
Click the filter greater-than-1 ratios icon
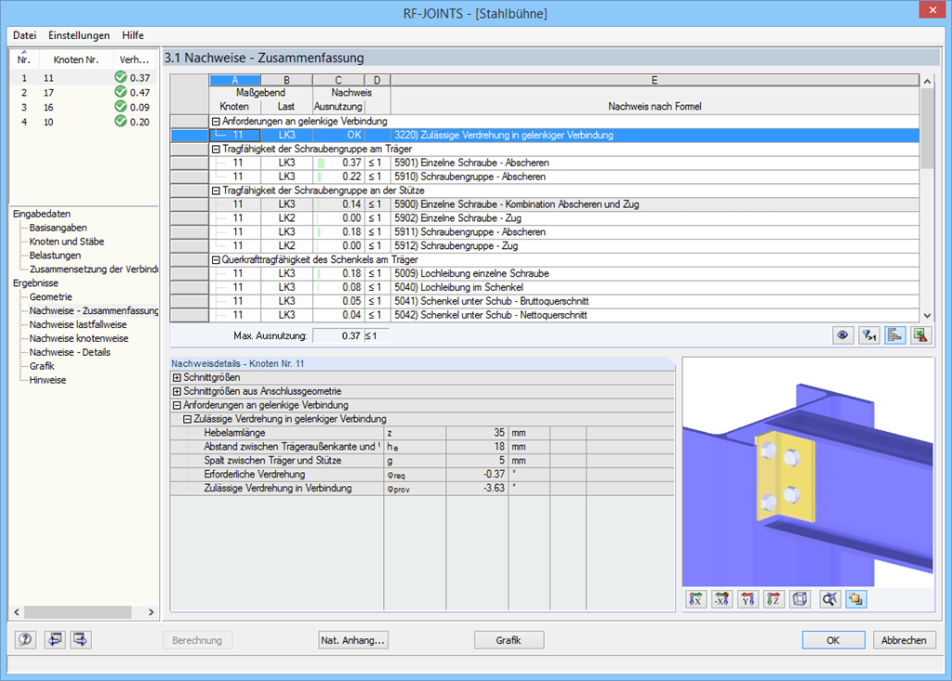point(869,335)
